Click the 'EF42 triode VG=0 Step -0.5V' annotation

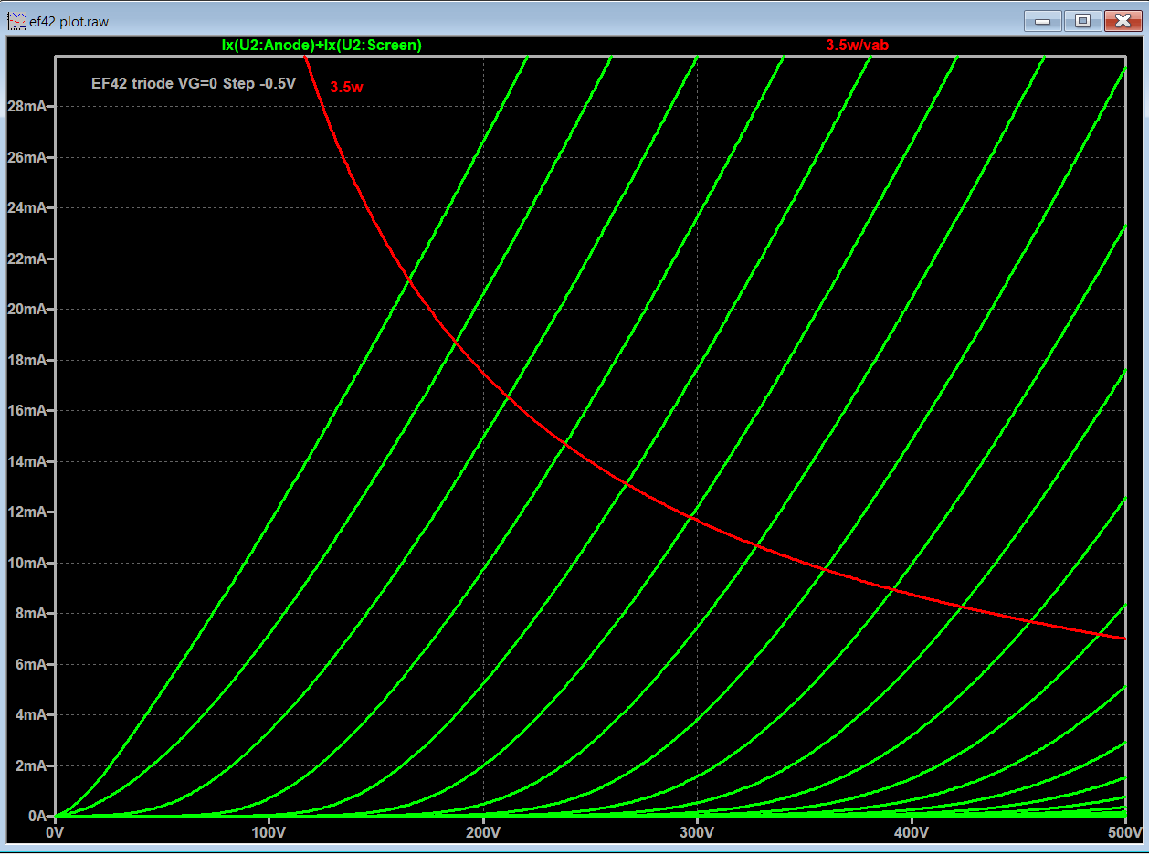(x=194, y=83)
